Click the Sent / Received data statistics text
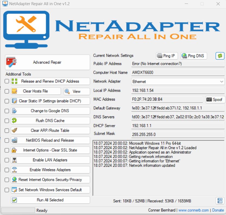226x215 pixels. [x=152, y=201]
